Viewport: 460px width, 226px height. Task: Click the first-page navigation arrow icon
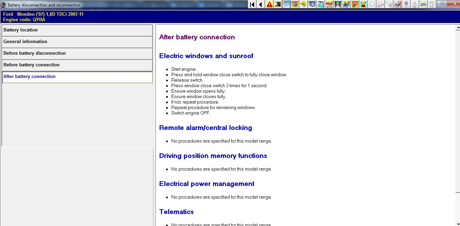[252, 4]
